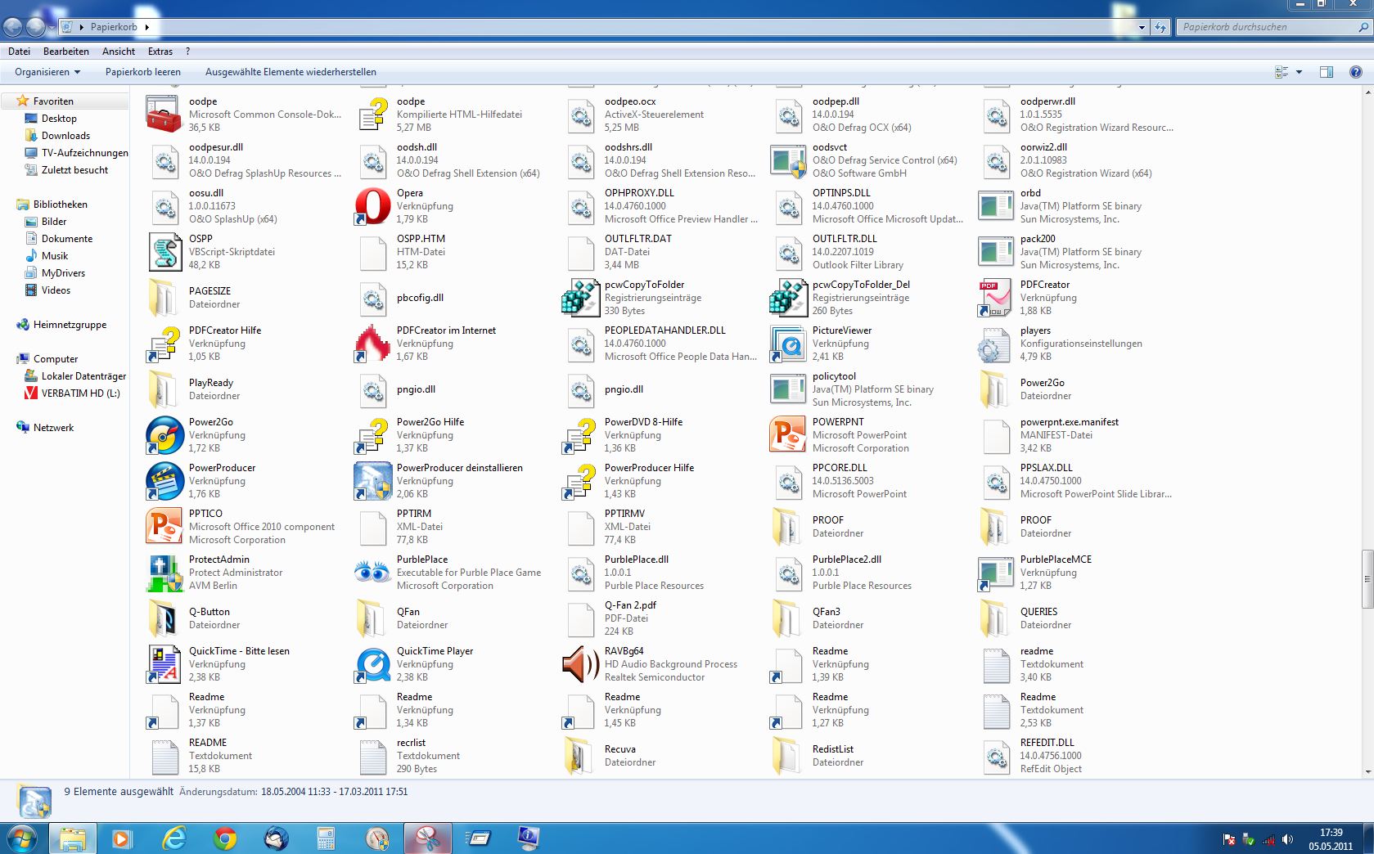Open Google Chrome from the taskbar
The height and width of the screenshot is (854, 1374).
point(225,838)
